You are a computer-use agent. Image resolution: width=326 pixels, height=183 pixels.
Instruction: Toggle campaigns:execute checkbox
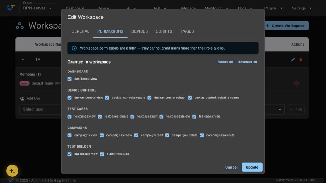click(x=202, y=135)
